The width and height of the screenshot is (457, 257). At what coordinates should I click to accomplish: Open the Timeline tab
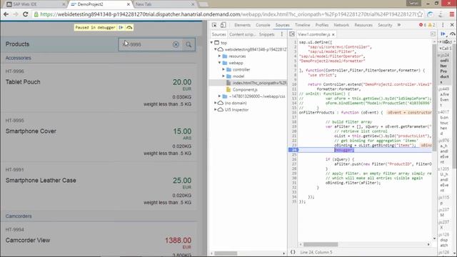point(302,25)
